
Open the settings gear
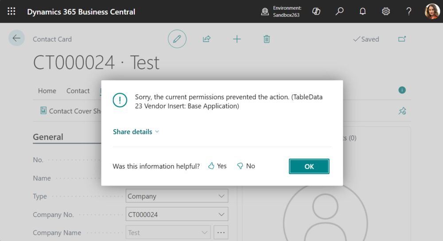386,12
